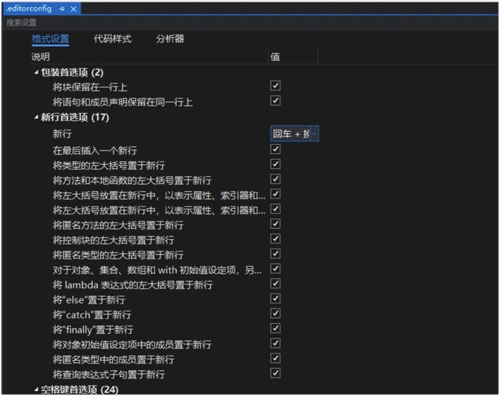Toggle 将"else"置于新行 checkbox

[275, 299]
